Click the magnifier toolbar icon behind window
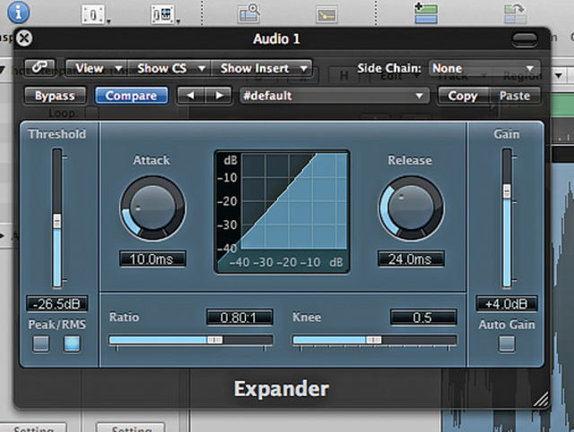 (x=249, y=13)
